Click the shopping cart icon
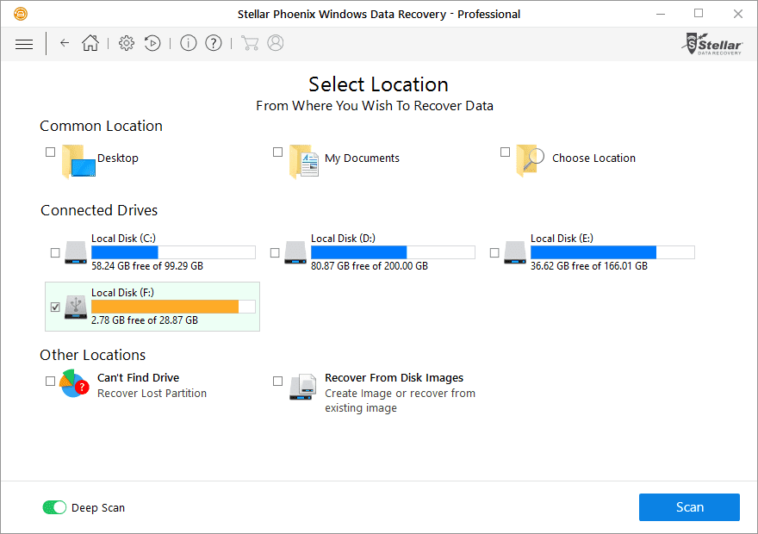The width and height of the screenshot is (758, 534). point(250,43)
